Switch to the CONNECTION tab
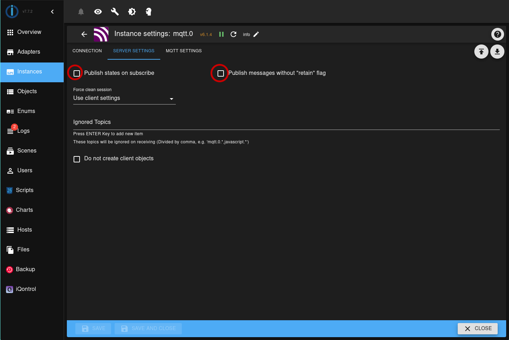This screenshot has height=340, width=509. click(87, 50)
